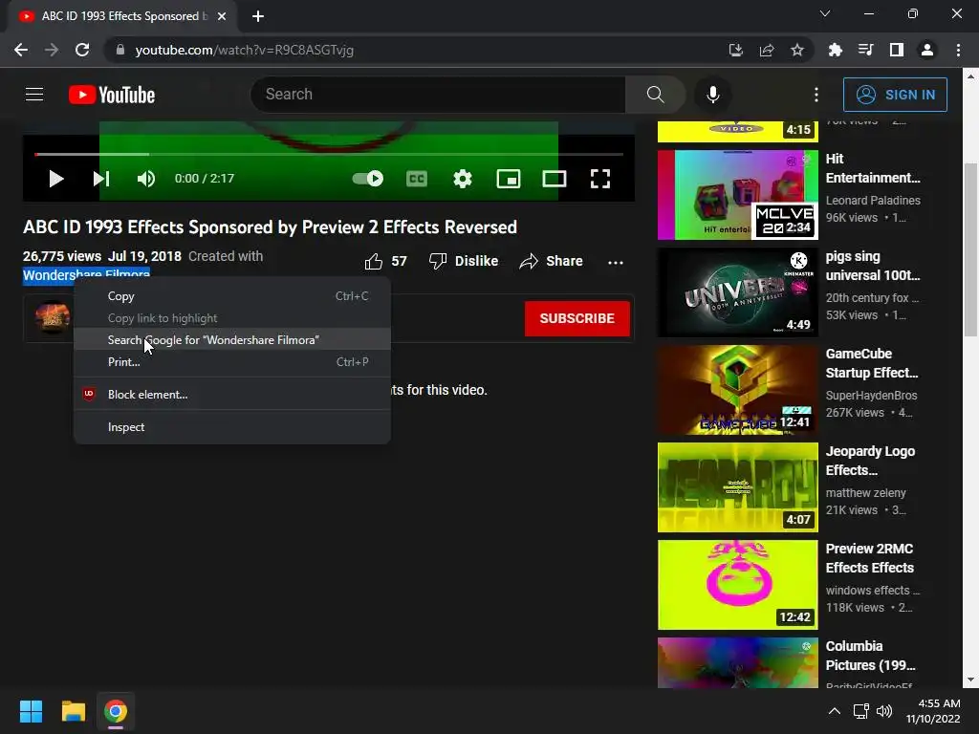Select the ABC ID 1993 Effects tab
The height and width of the screenshot is (734, 979).
click(122, 16)
